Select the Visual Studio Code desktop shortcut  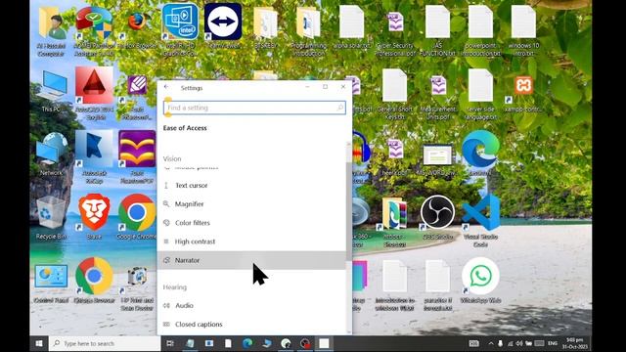(x=480, y=220)
